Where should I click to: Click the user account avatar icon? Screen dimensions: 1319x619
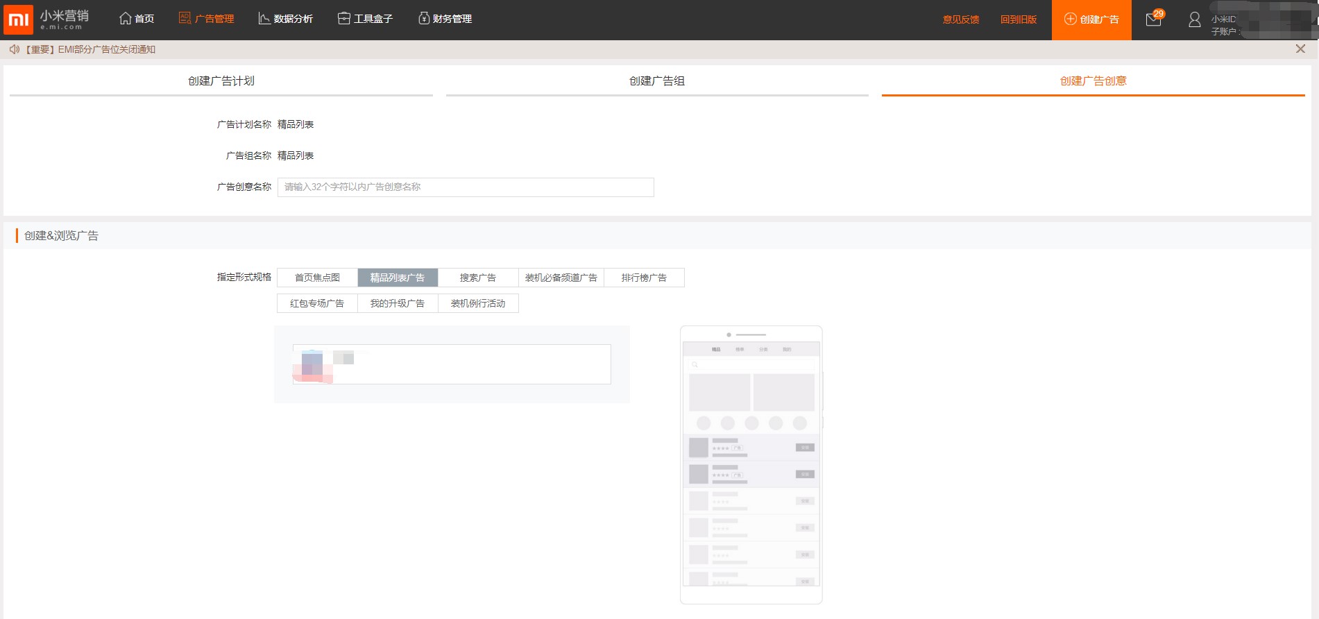point(1194,20)
